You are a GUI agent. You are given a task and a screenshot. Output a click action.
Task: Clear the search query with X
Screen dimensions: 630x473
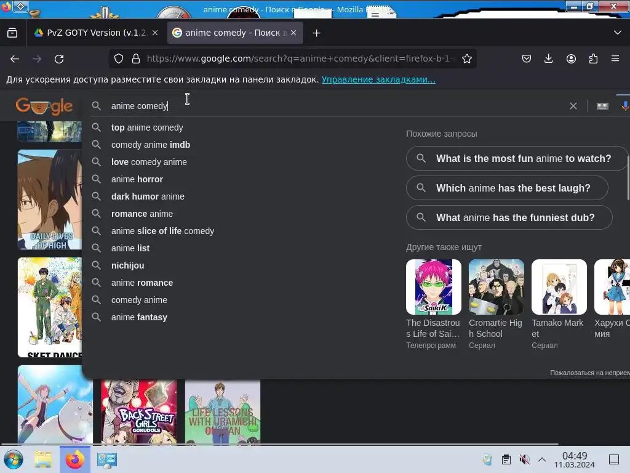tap(573, 106)
